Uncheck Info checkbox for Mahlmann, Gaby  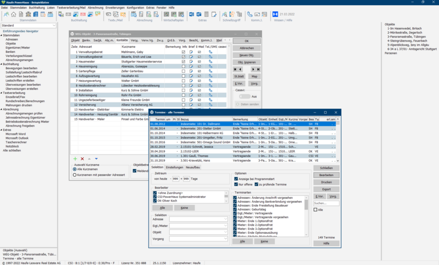click(x=183, y=52)
